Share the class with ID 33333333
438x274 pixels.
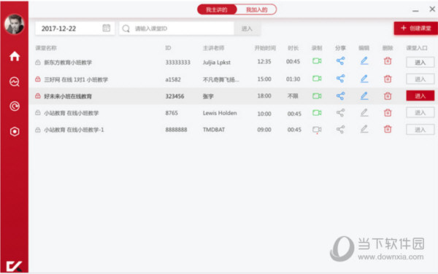[340, 60]
